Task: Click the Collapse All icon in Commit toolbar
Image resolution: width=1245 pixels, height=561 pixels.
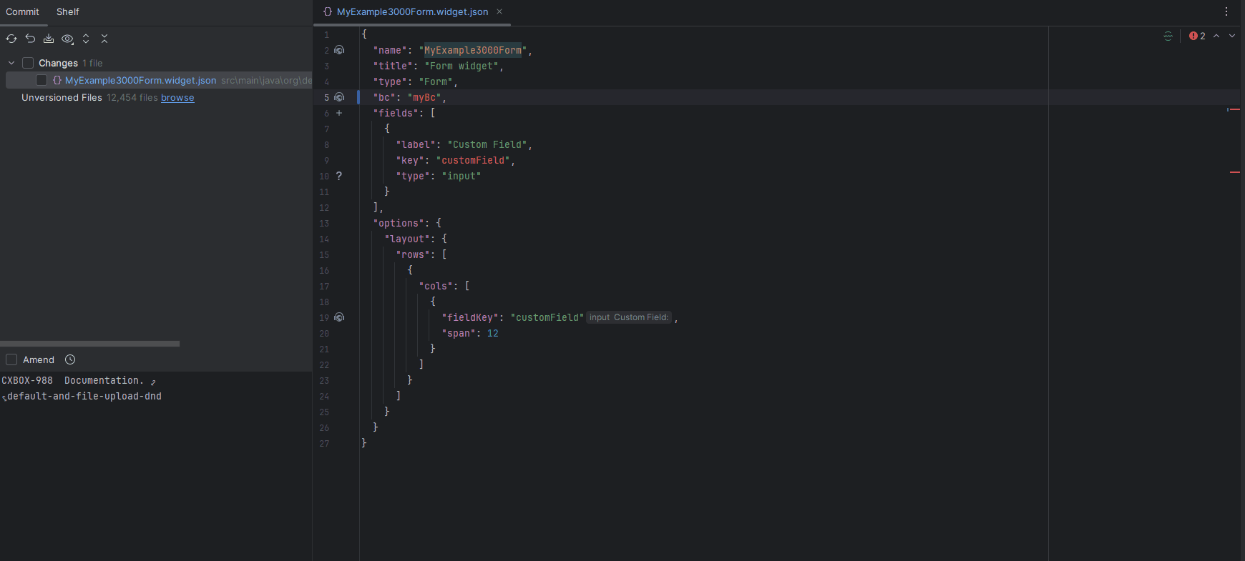Action: click(x=104, y=39)
